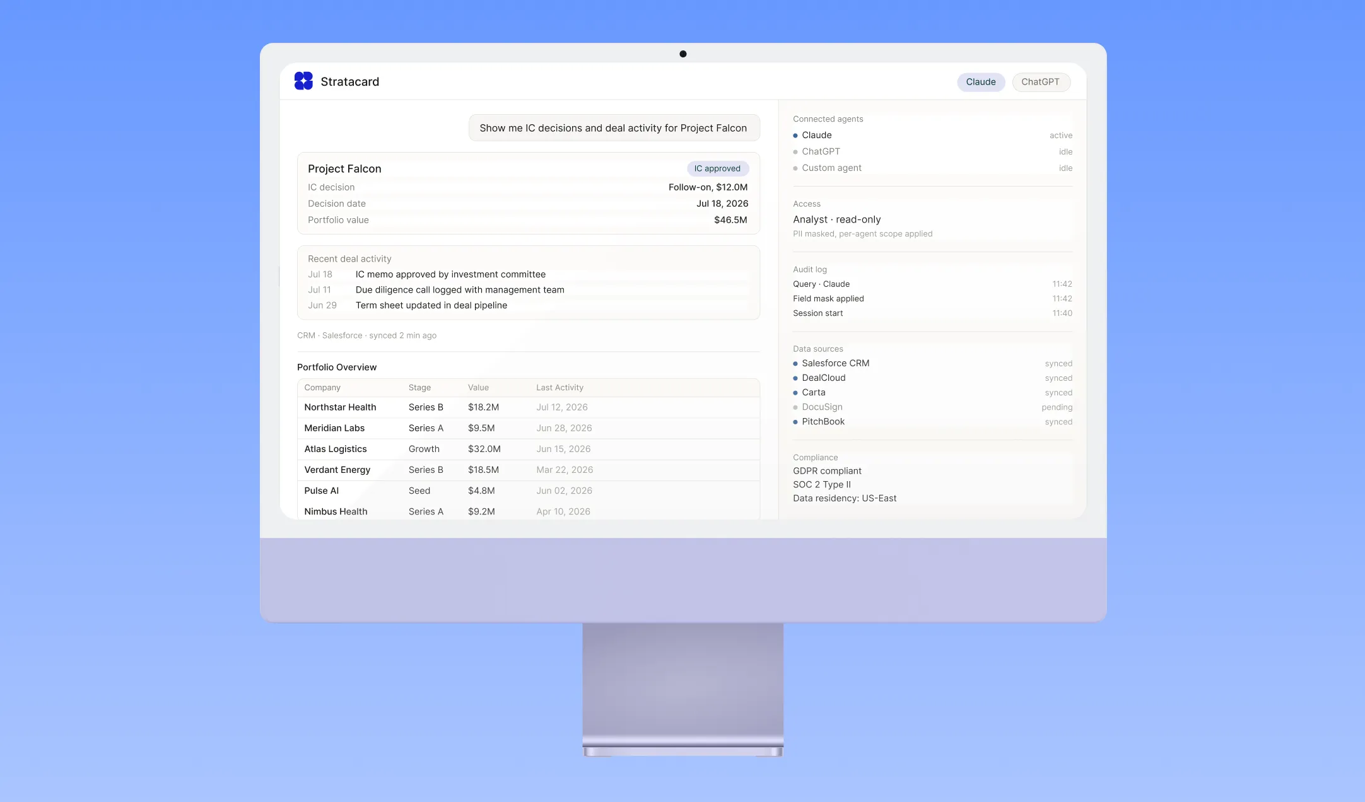The height and width of the screenshot is (802, 1365).
Task: Open the IC memo approved activity entry
Action: (450, 274)
